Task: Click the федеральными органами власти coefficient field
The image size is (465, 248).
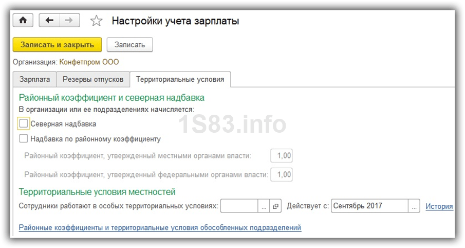Action: (x=282, y=174)
